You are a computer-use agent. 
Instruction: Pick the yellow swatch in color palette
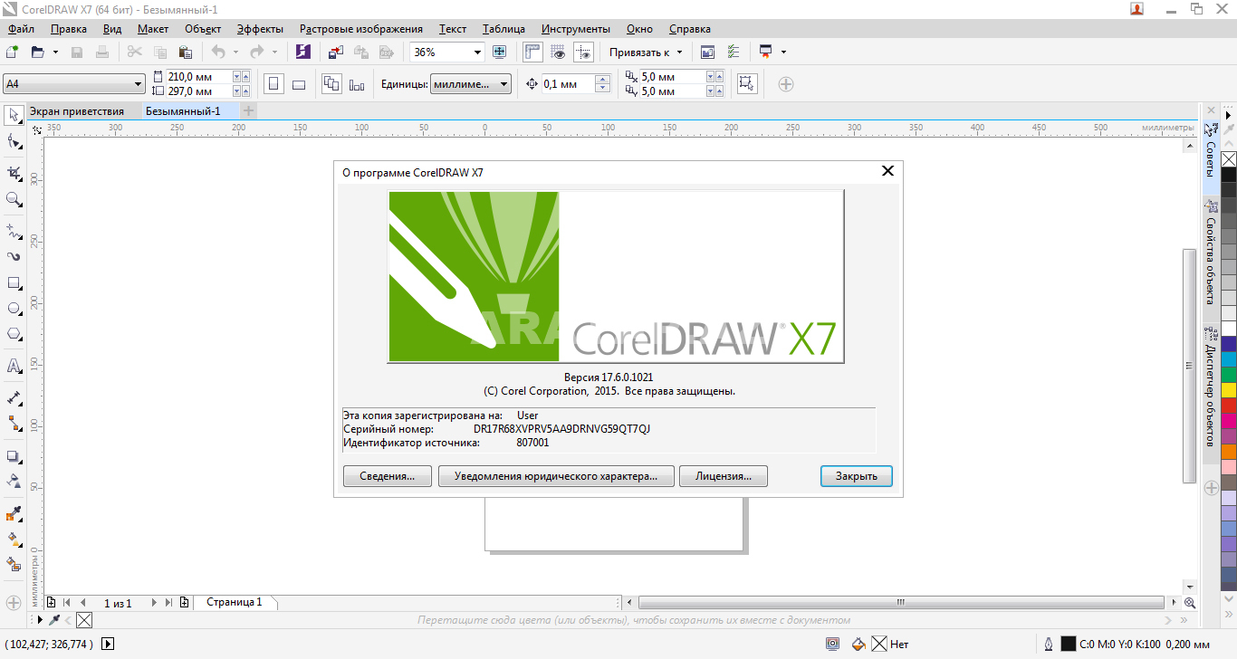pos(1229,390)
